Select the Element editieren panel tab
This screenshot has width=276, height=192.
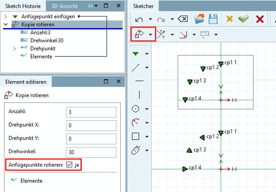pyautogui.click(x=26, y=82)
